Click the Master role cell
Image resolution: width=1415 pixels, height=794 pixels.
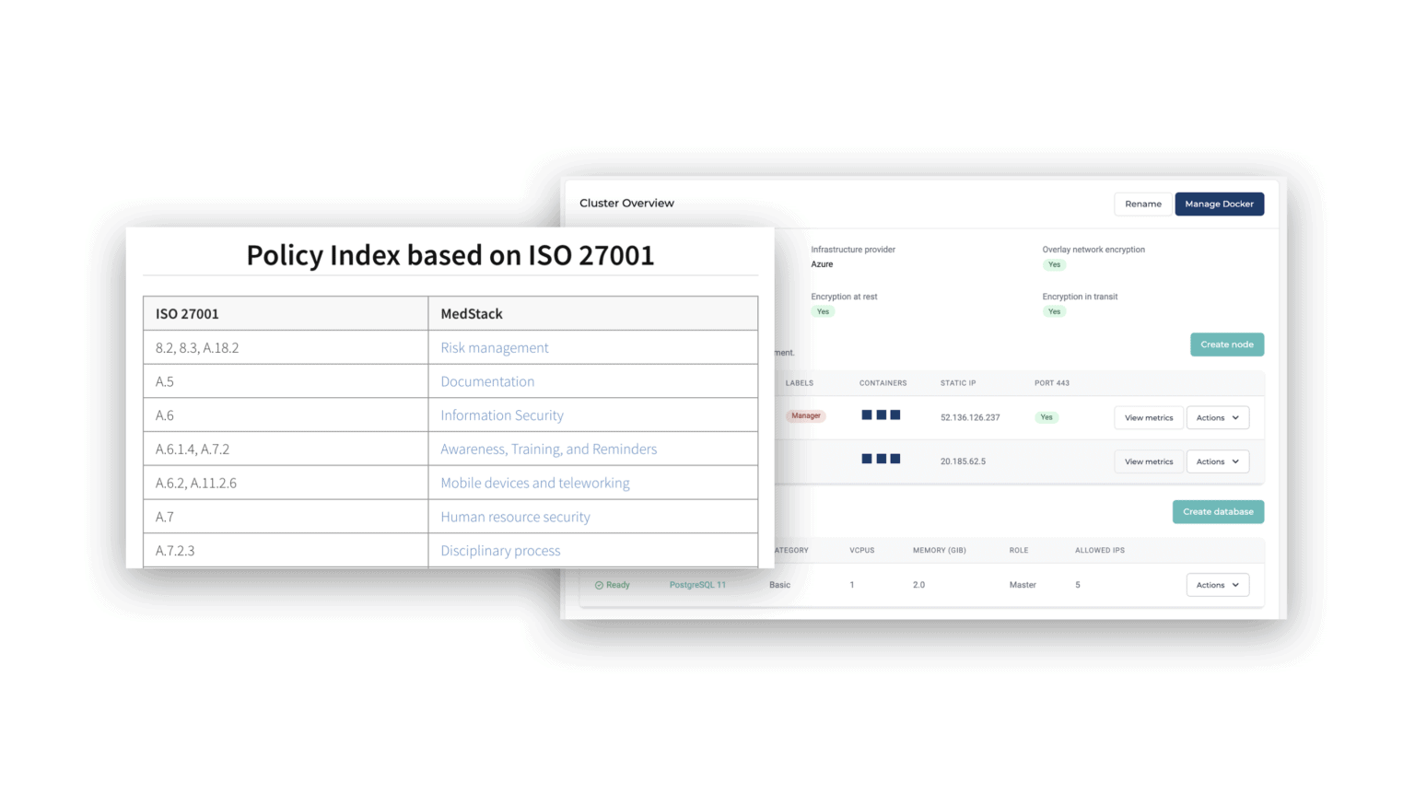pos(1023,585)
